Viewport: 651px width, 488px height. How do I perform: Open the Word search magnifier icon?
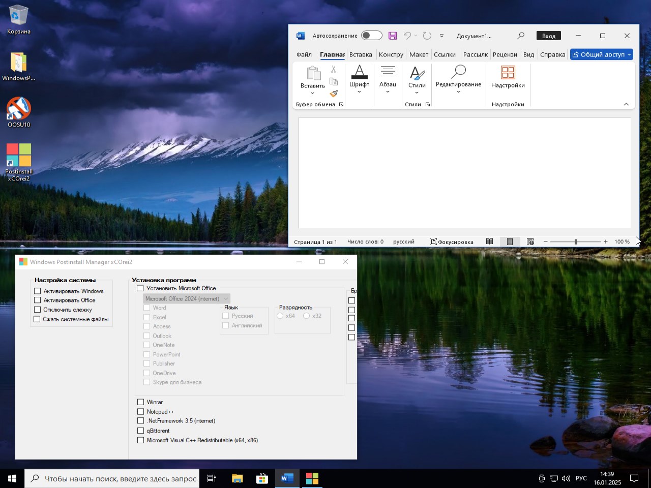coord(521,36)
